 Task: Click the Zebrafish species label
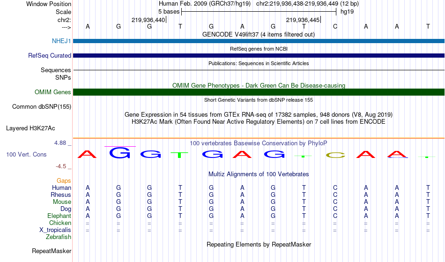coord(59,237)
